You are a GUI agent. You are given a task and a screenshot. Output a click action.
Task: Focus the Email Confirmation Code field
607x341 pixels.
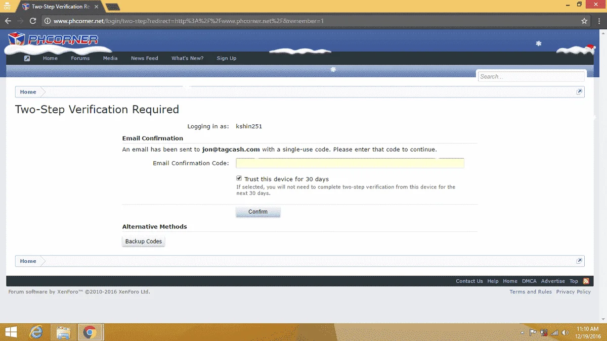[350, 163]
